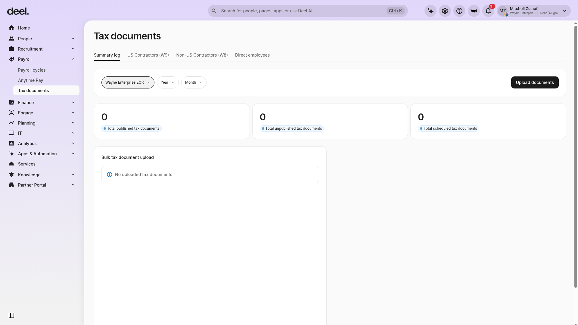Open the account switcher chevron
Viewport: 578px width, 325px height.
coord(565,11)
